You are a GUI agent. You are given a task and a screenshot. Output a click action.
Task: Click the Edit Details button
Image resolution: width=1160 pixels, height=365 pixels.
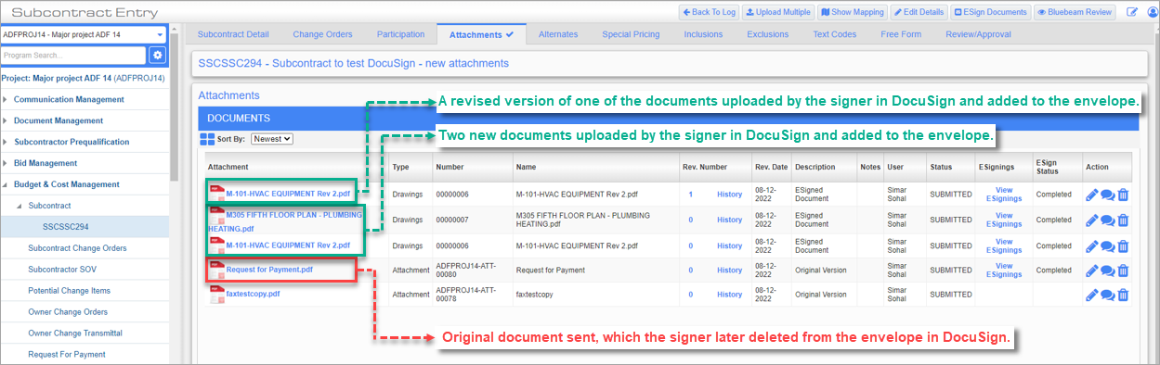point(919,12)
